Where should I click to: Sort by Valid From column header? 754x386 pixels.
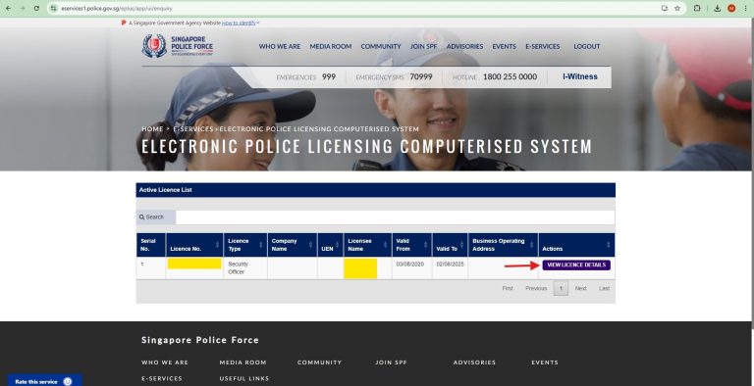tap(411, 245)
